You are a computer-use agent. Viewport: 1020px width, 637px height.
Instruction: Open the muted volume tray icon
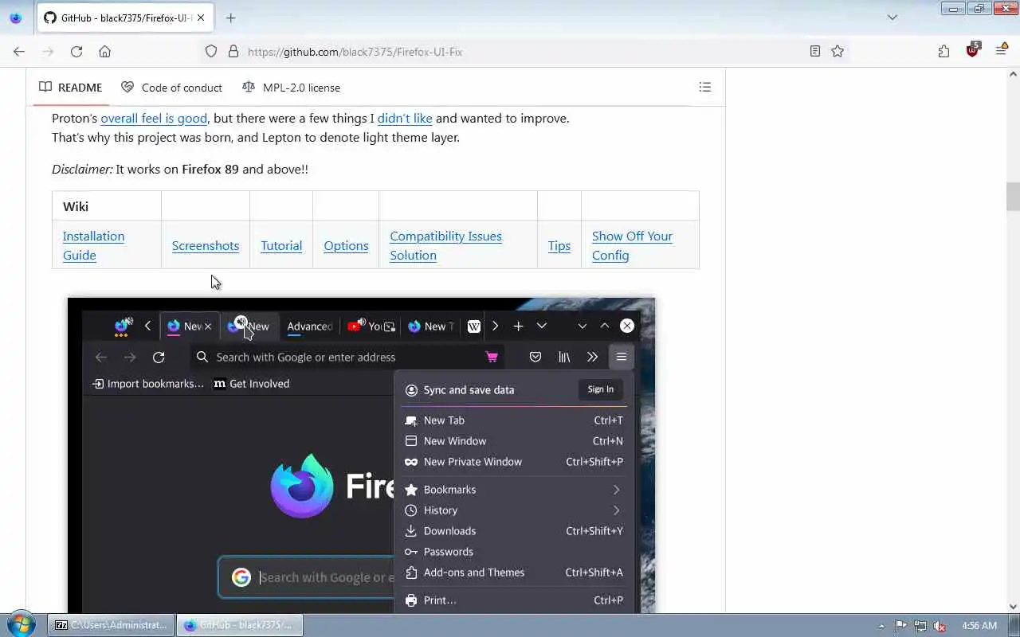click(x=940, y=626)
